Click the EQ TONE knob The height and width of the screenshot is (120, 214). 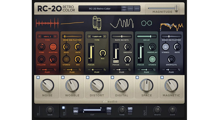[122, 110]
